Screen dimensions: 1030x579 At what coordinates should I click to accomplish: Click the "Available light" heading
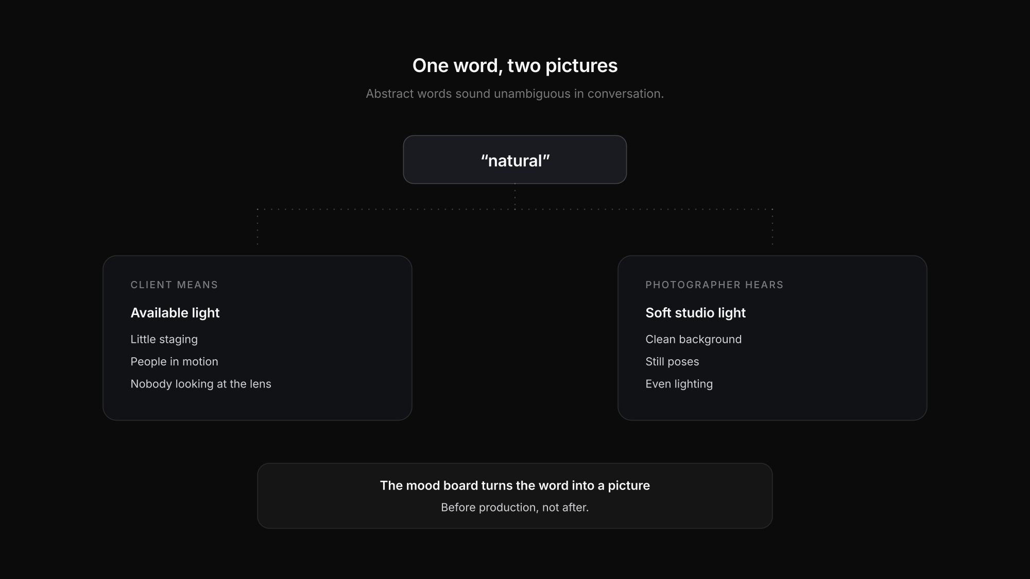[x=175, y=312]
